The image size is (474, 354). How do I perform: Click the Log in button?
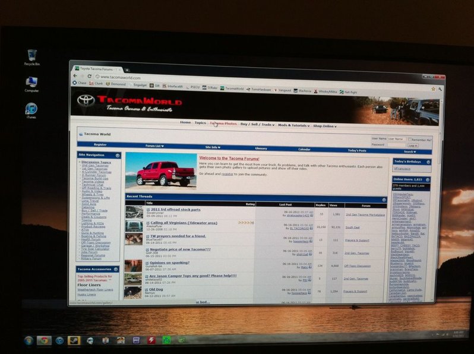click(413, 146)
